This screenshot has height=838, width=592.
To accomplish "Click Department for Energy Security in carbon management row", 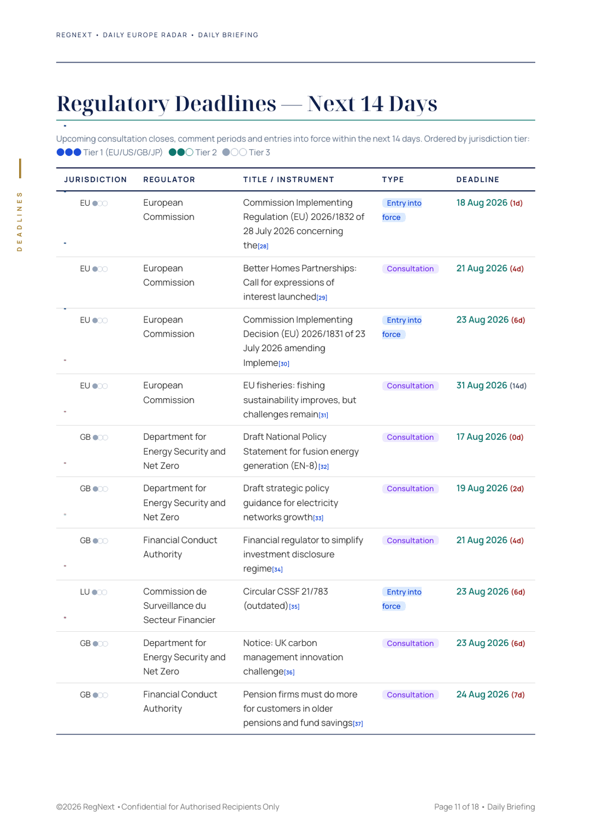I will (184, 657).
